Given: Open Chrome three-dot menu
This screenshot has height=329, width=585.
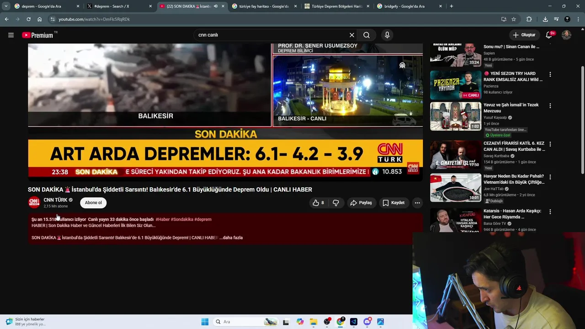Looking at the screenshot, I should tap(579, 19).
